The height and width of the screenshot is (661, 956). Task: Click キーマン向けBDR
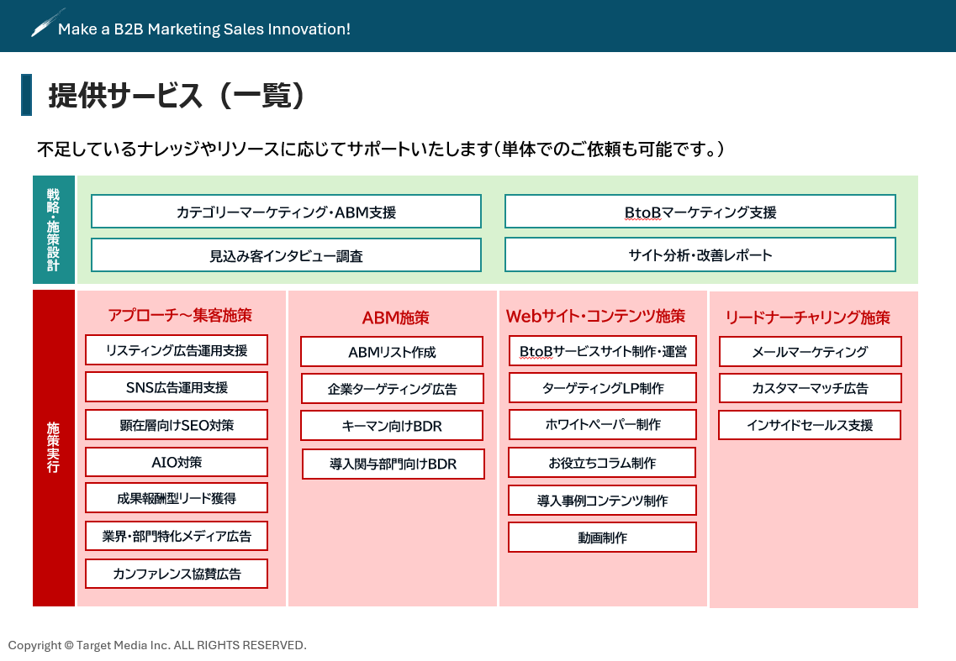point(393,426)
